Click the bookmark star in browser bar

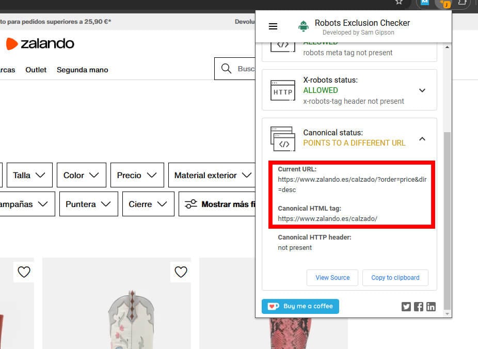pyautogui.click(x=399, y=3)
